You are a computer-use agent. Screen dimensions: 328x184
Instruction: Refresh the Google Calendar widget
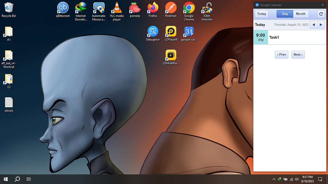pos(321,14)
